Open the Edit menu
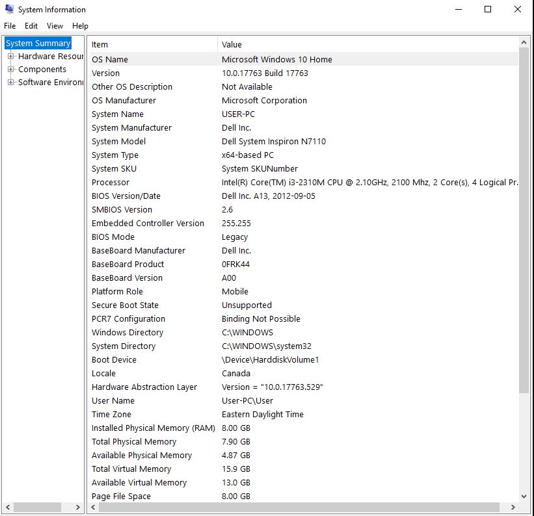This screenshot has height=516, width=534. pos(31,26)
